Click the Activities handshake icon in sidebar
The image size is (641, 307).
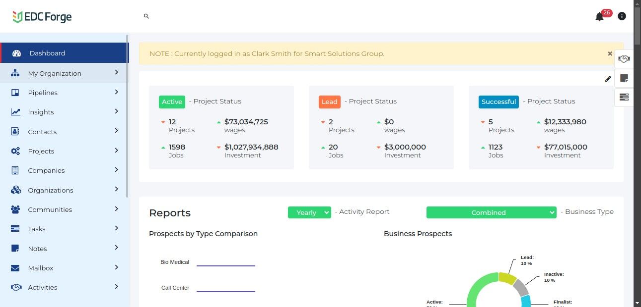[x=16, y=287]
